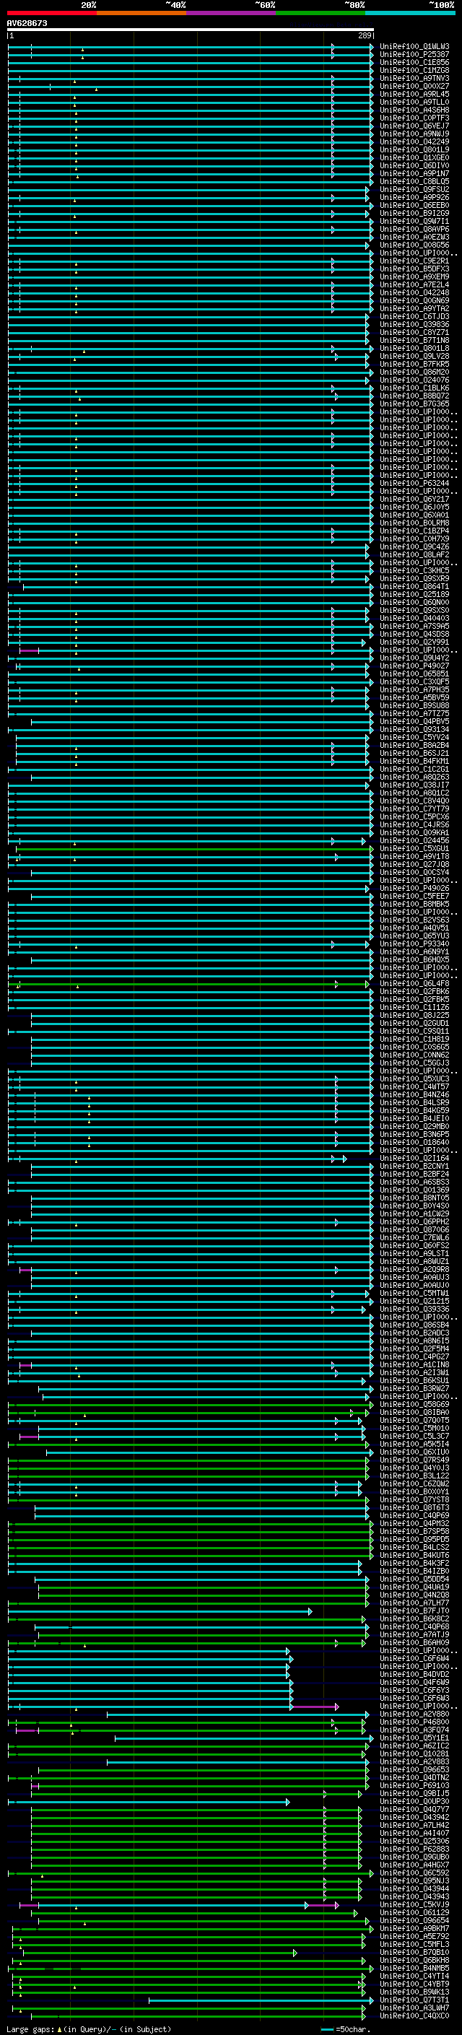
Task: Select label UniRef100_Q9FSU2
Action: [414, 190]
